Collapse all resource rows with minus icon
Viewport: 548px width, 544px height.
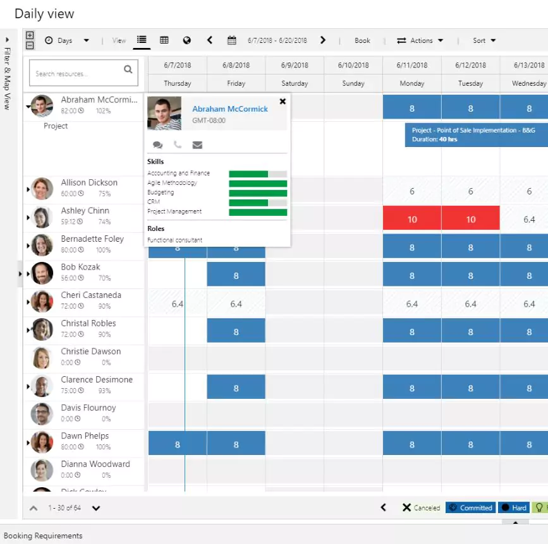tap(30, 45)
